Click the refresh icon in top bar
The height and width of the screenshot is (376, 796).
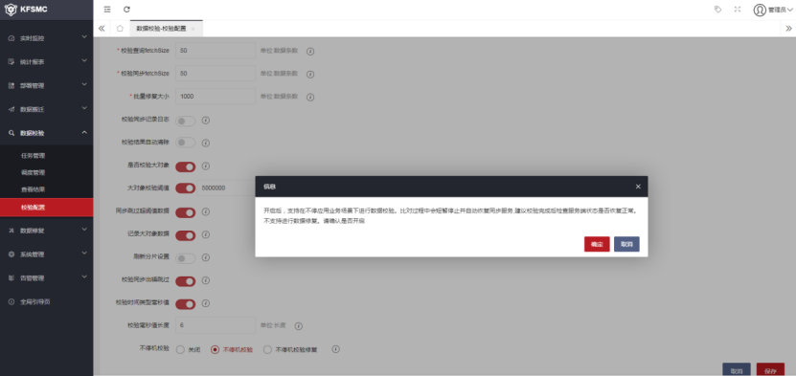pos(126,10)
